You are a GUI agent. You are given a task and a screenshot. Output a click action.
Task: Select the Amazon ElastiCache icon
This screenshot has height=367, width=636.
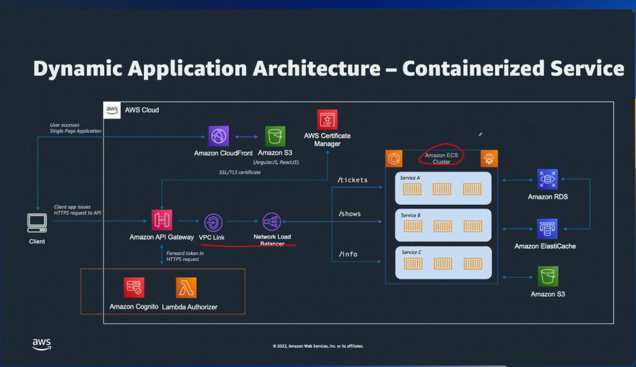(547, 229)
